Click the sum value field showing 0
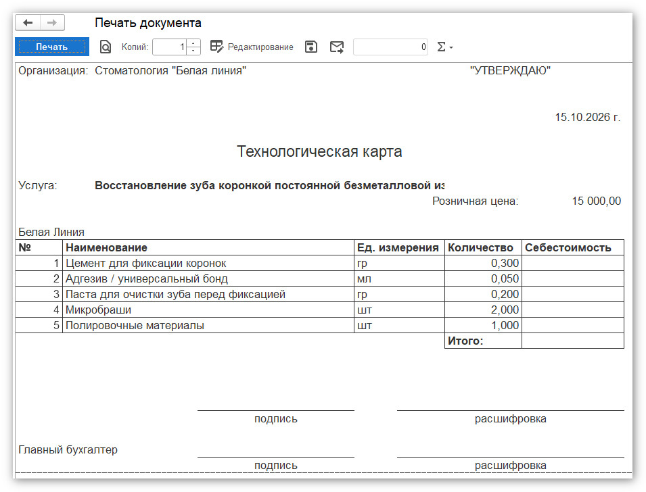646x492 pixels. tap(390, 47)
